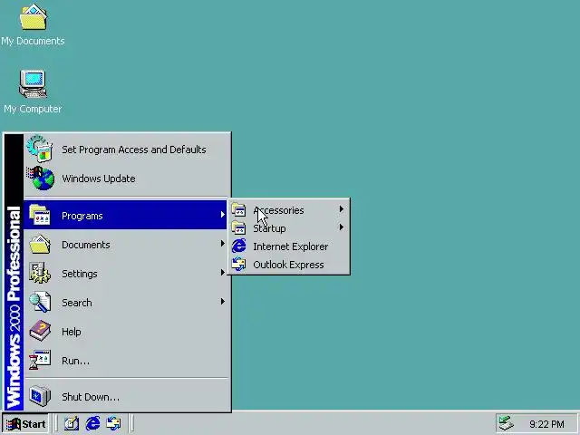Launch Outlook Express from quick launch bar
The height and width of the screenshot is (435, 580).
click(113, 423)
